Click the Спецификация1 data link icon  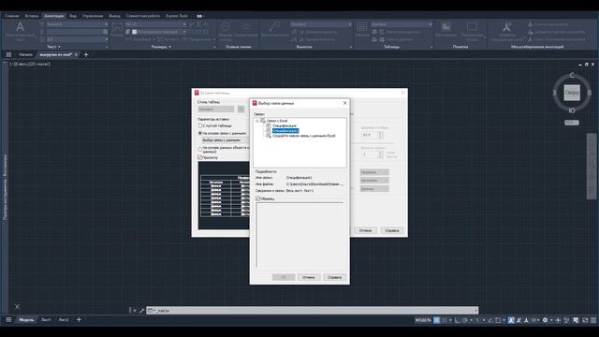coord(269,131)
